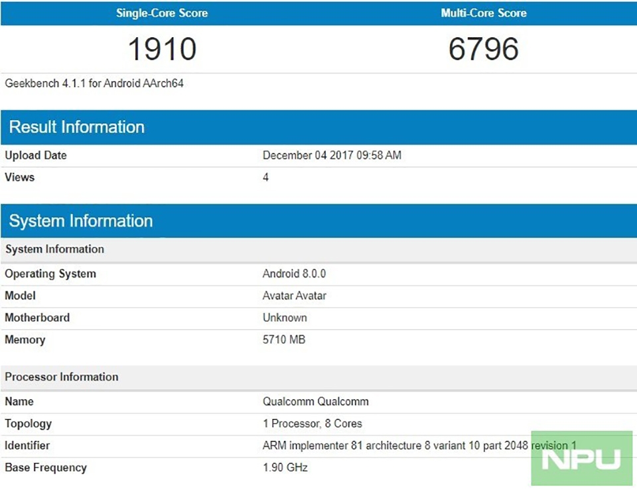Screen dimensions: 637x490
Task: Select the multi-core score value 6796
Action: [484, 48]
